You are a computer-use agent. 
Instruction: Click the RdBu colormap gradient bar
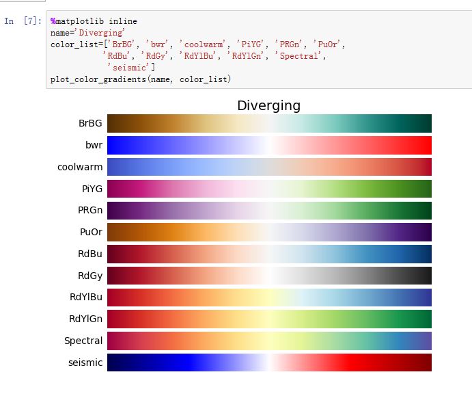point(269,254)
